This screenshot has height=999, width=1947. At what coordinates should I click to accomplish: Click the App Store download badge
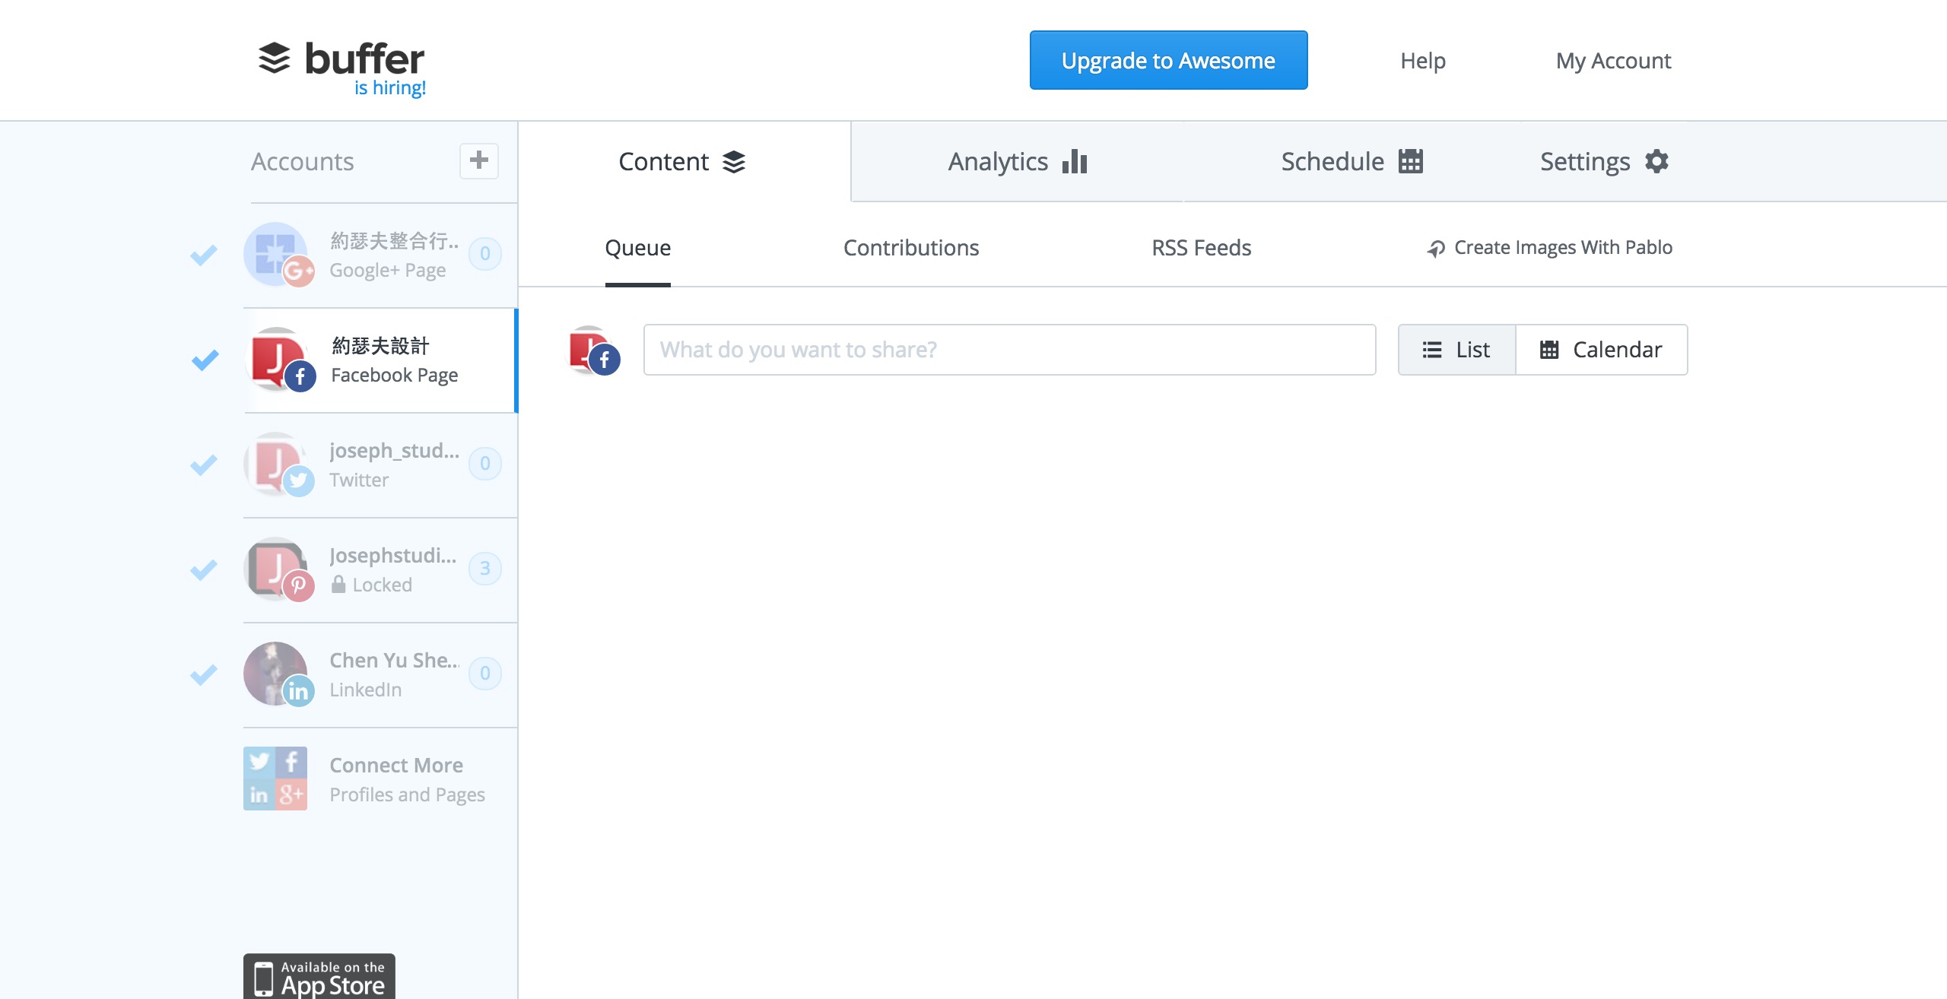pos(319,977)
